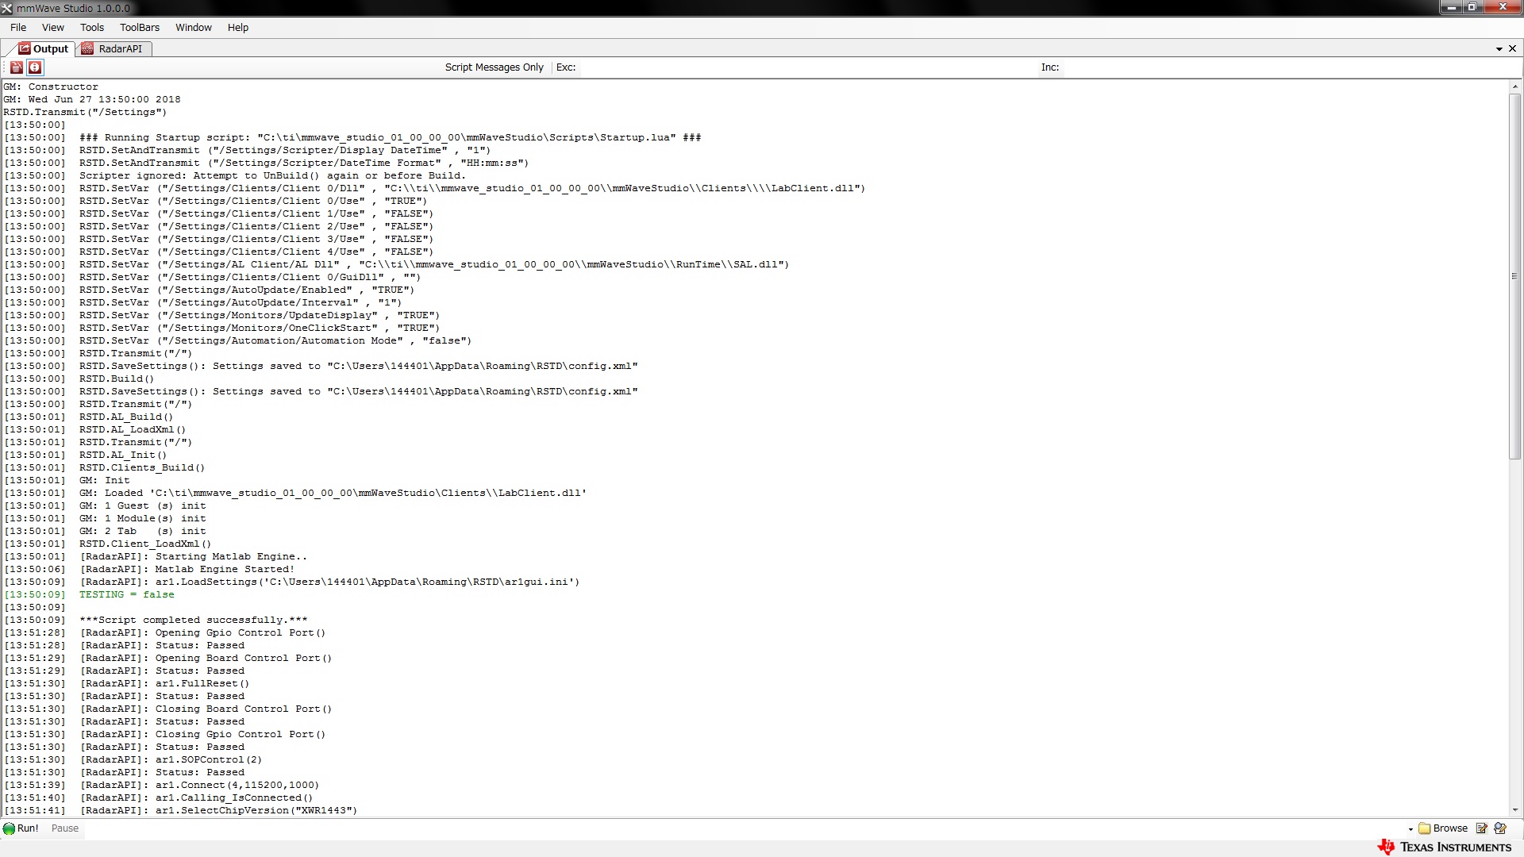Open the Help menu
The height and width of the screenshot is (857, 1524).
pyautogui.click(x=238, y=27)
